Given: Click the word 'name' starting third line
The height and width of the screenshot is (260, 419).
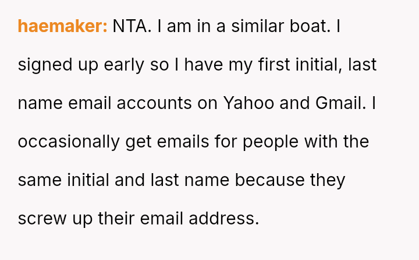Looking at the screenshot, I should [x=40, y=103].
